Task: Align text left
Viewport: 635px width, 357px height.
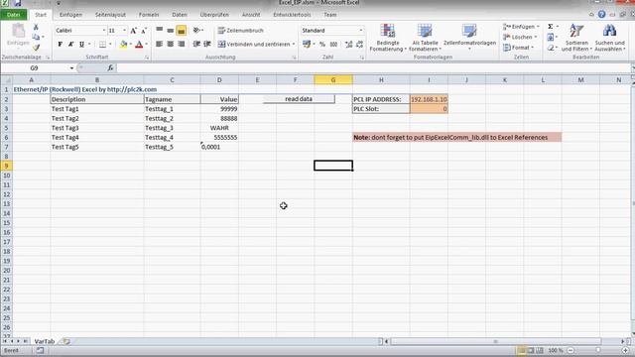Action: pyautogui.click(x=160, y=44)
